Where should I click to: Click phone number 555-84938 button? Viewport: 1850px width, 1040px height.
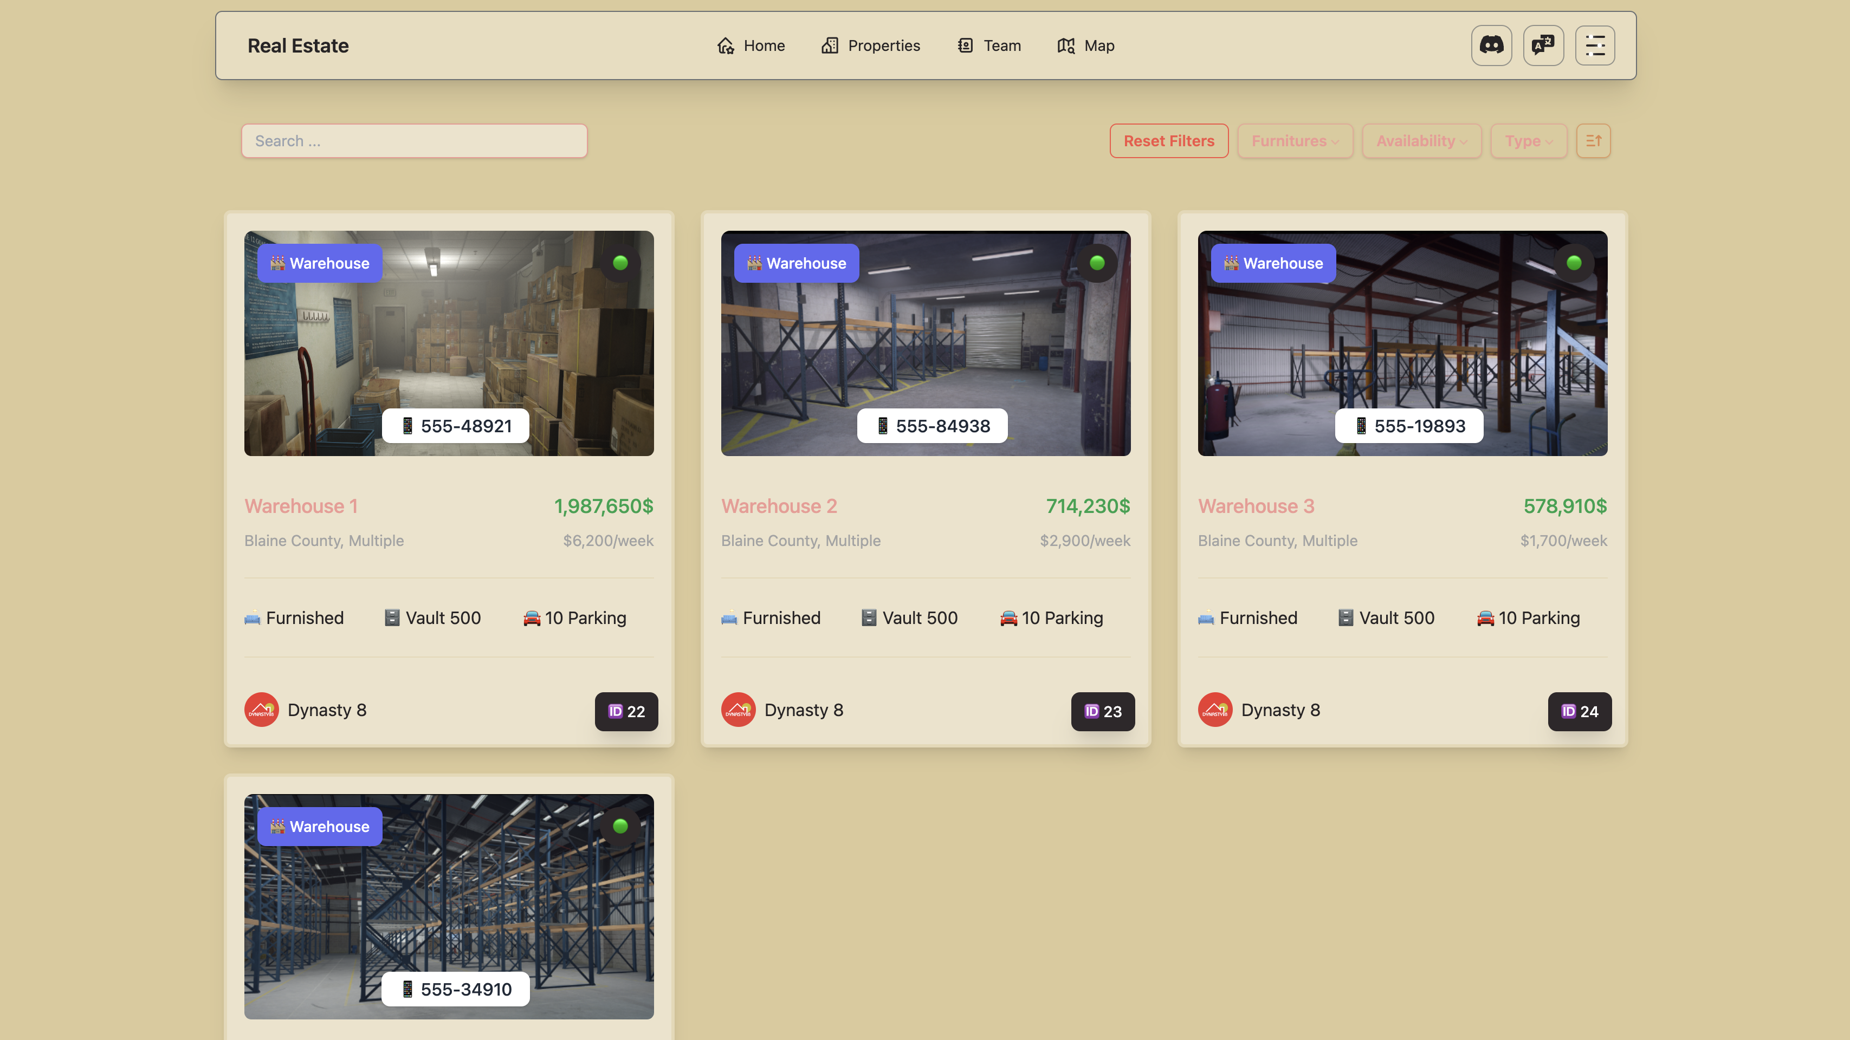point(932,426)
